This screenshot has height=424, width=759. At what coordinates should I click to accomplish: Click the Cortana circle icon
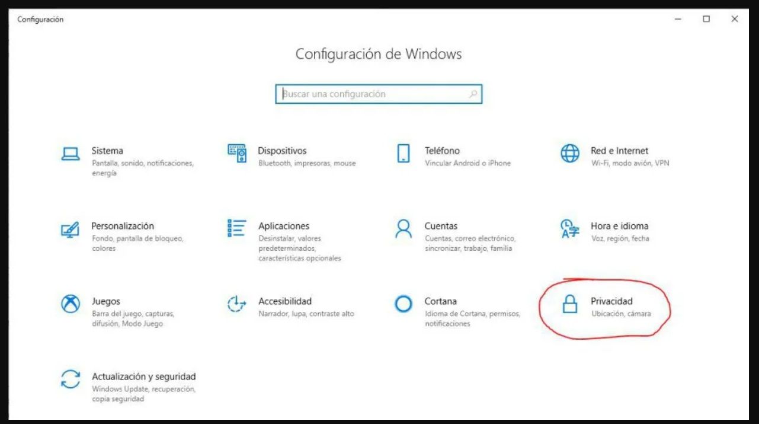pyautogui.click(x=403, y=304)
